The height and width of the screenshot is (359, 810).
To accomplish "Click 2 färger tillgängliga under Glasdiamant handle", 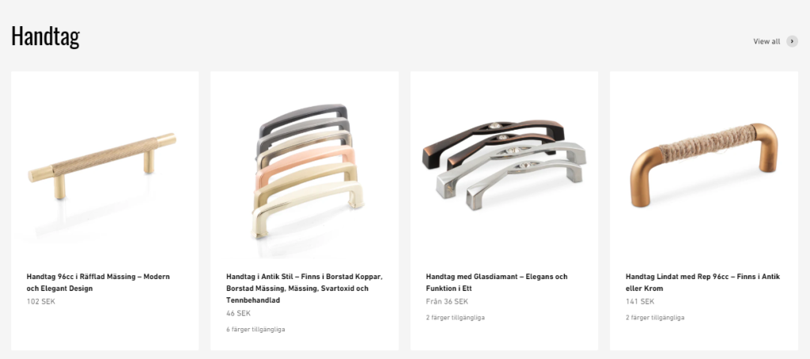I will [x=455, y=318].
